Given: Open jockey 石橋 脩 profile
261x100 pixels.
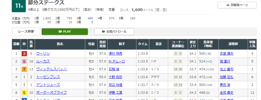Looking at the screenshot, I should point(114,69).
